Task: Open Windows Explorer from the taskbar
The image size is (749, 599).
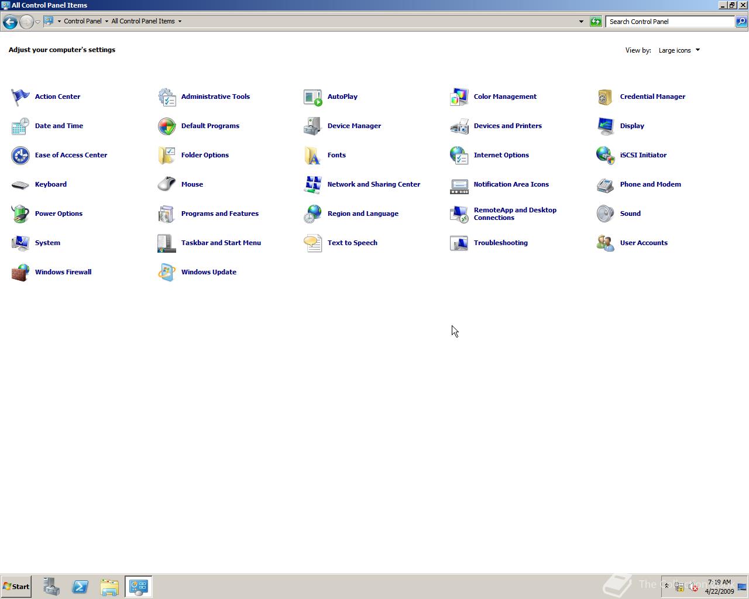Action: click(109, 587)
